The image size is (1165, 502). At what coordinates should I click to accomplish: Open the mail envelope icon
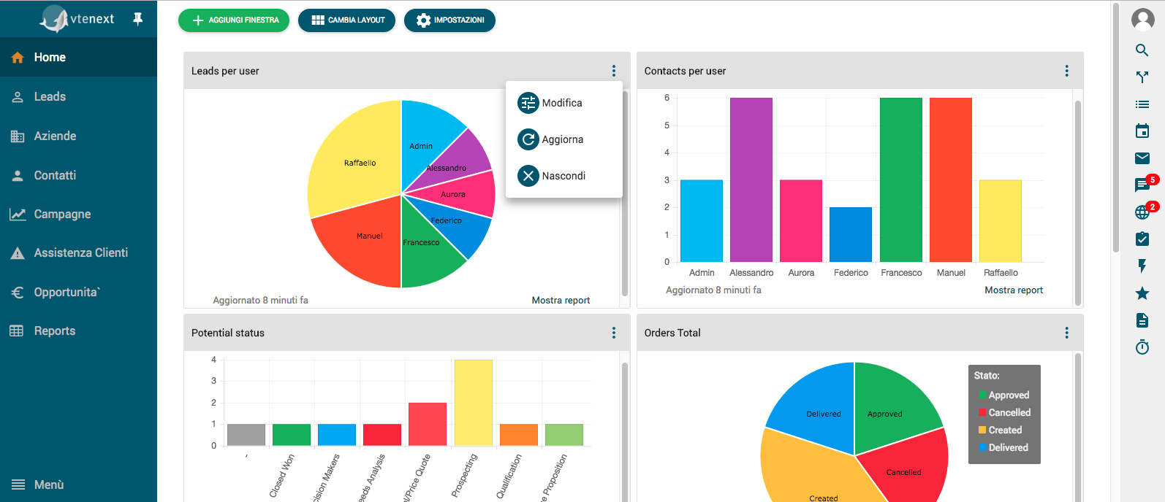click(x=1142, y=158)
